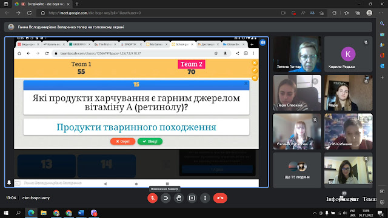Open Edge Favorites hub
Viewport: 388px width, 218px height.
(x=346, y=13)
